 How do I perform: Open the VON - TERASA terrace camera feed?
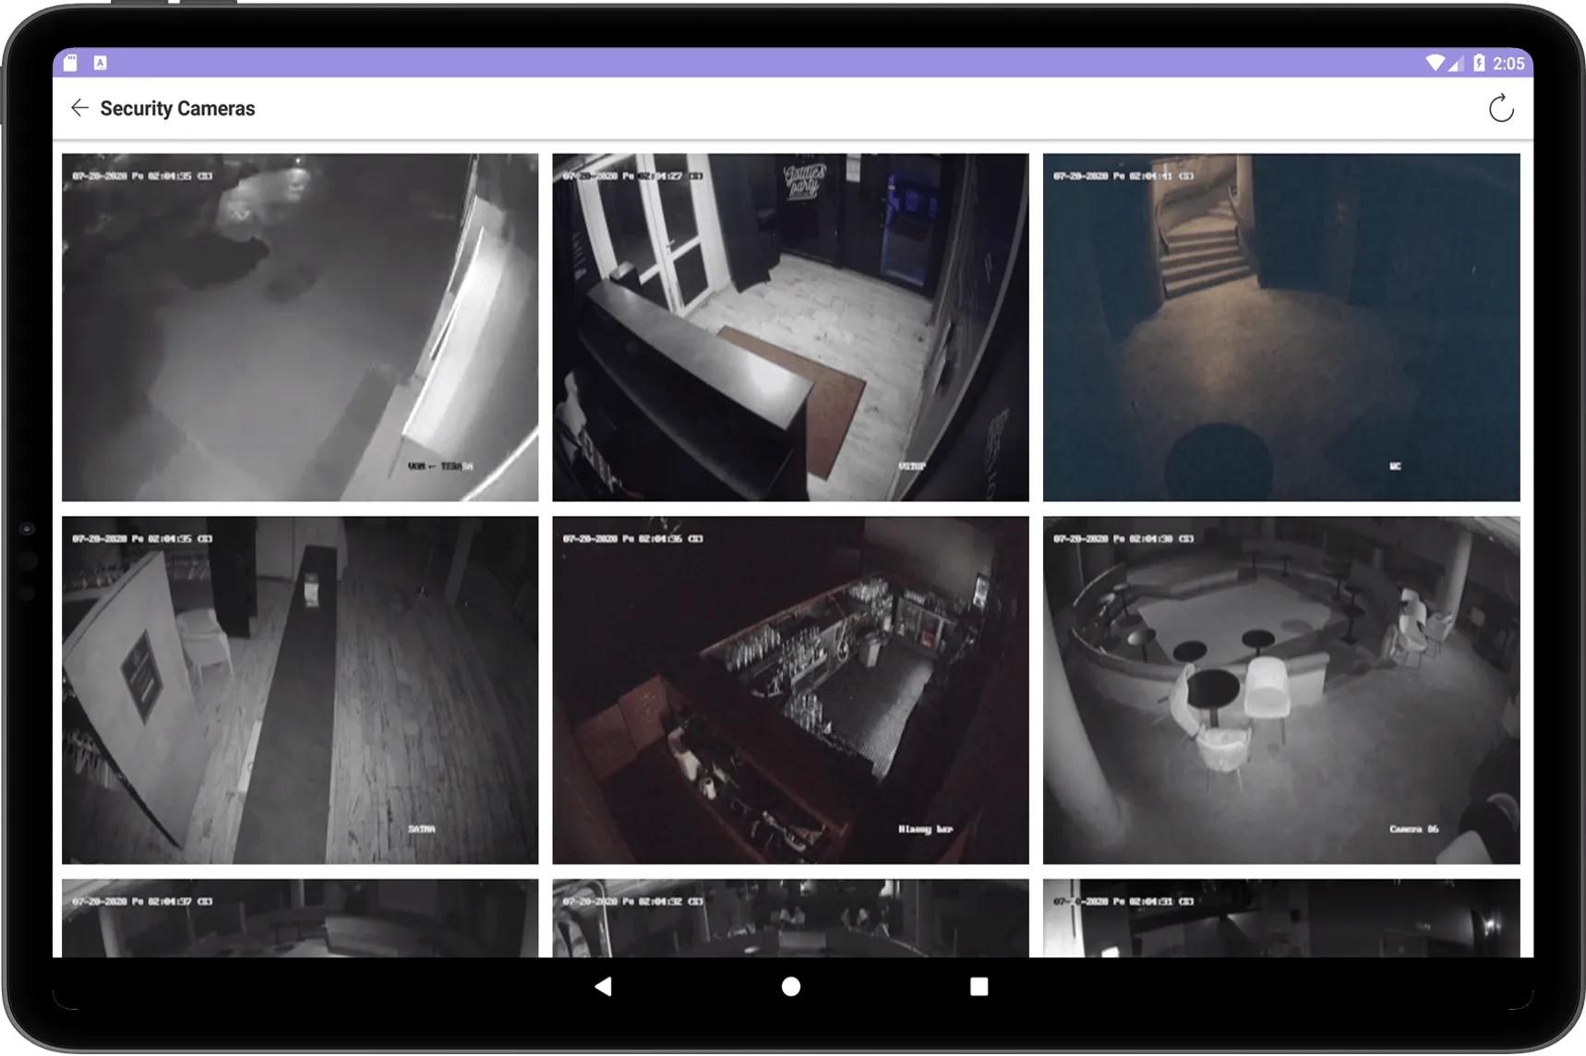point(300,328)
